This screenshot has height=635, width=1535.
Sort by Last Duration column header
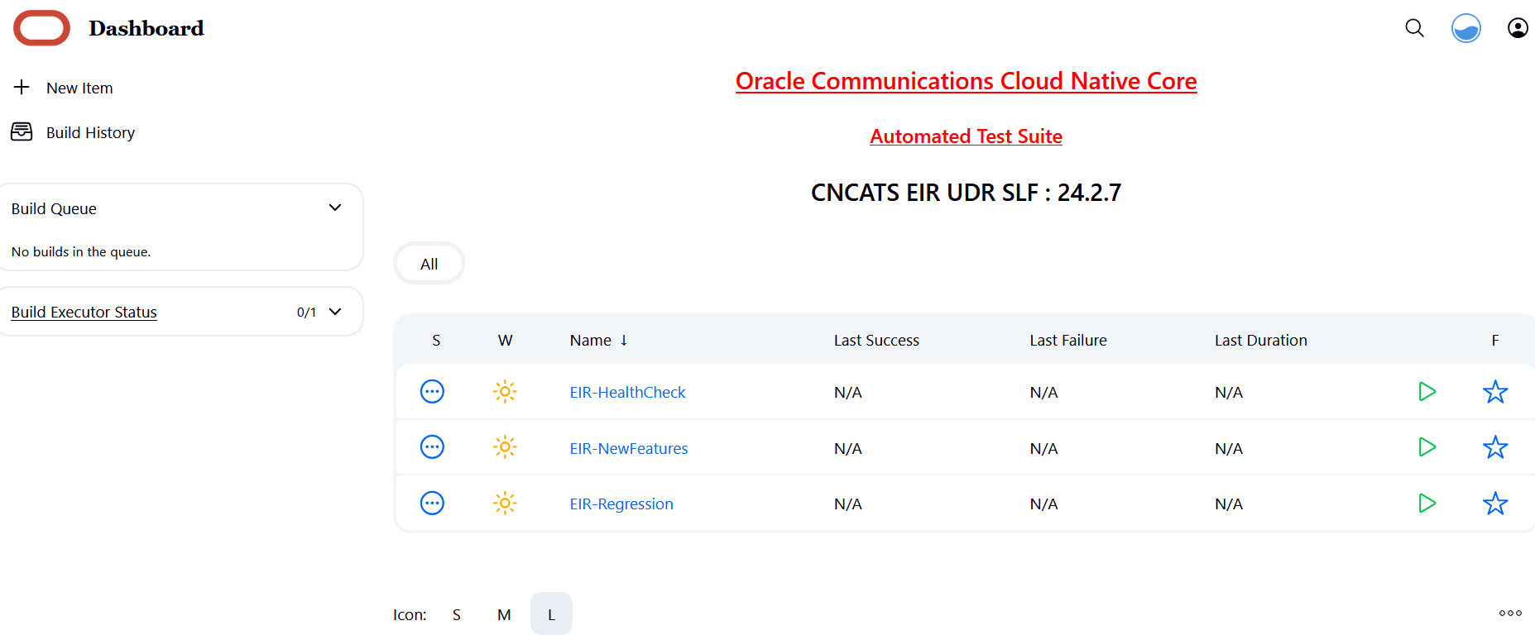[1261, 340]
